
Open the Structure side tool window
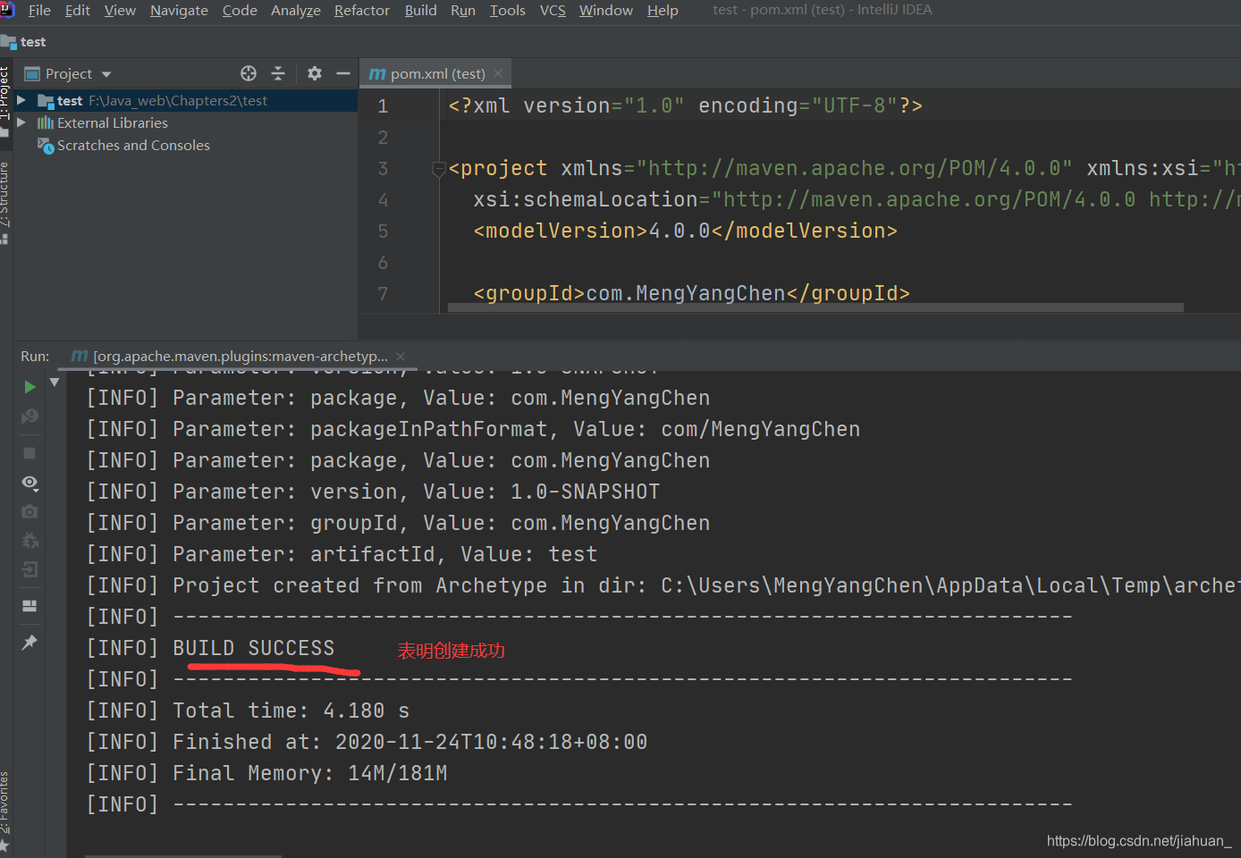tap(5, 202)
